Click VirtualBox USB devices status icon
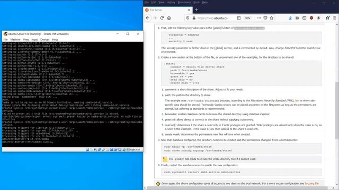 (104, 149)
